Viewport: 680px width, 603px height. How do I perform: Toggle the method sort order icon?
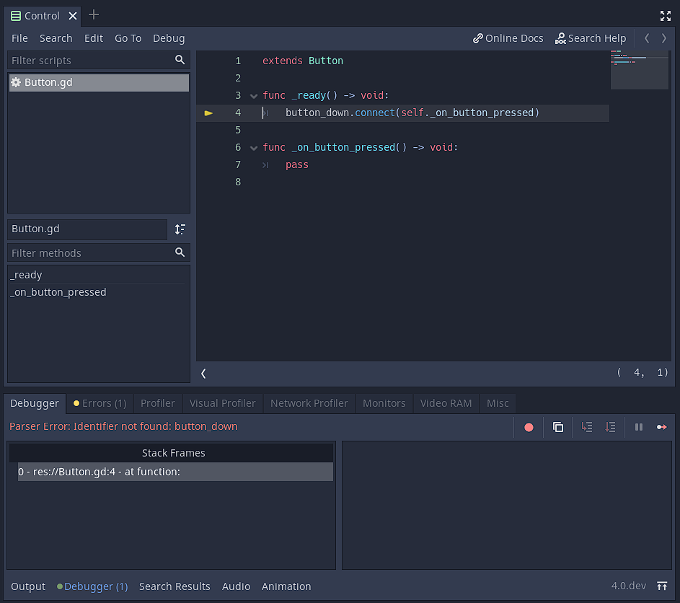pyautogui.click(x=180, y=229)
